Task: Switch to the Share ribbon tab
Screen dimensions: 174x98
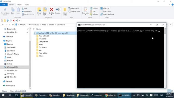Action: pos(19,5)
